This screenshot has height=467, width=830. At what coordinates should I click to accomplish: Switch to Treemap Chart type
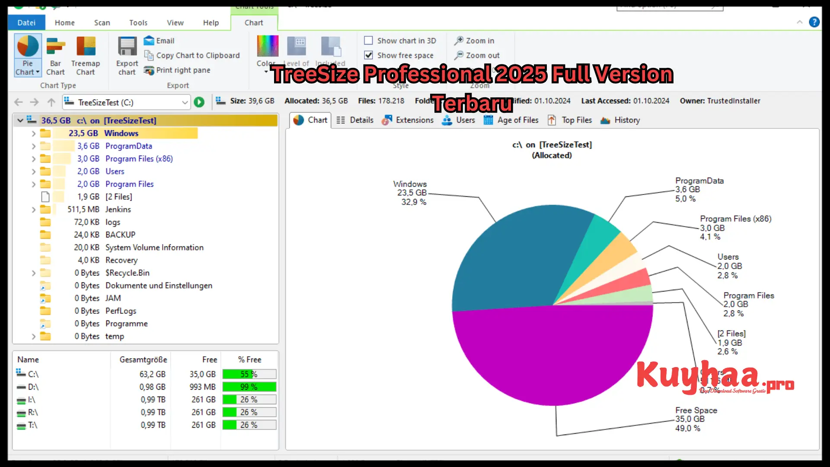pyautogui.click(x=86, y=56)
